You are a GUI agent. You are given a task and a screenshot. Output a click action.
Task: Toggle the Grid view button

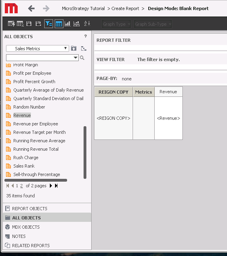[59, 24]
